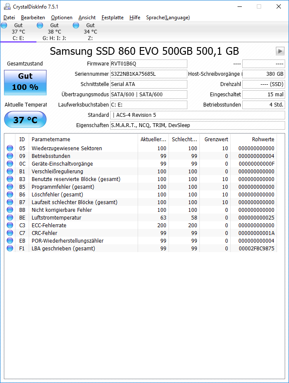Click the 37 °C temperature button

[25, 119]
